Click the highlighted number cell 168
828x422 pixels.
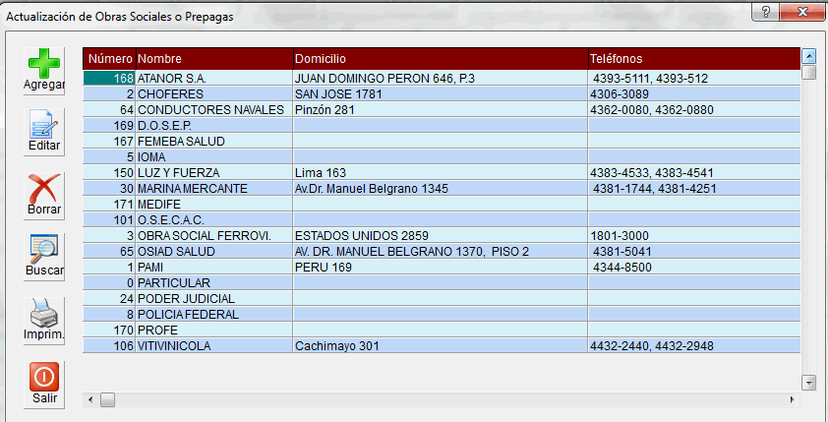pyautogui.click(x=109, y=79)
